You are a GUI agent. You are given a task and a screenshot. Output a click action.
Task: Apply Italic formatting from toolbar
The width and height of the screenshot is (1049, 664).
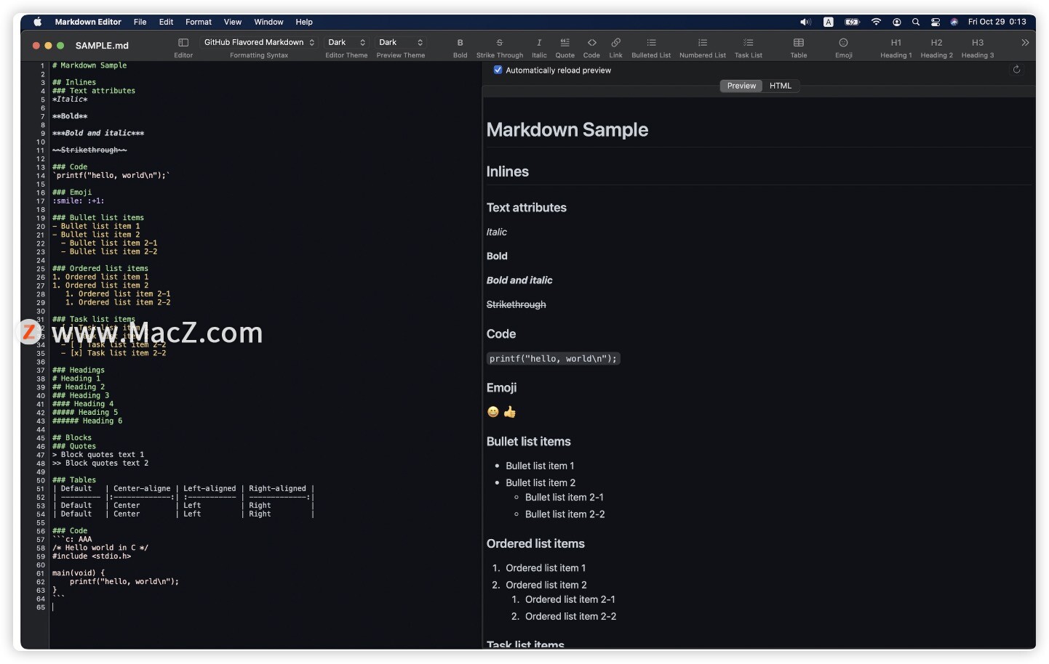coord(539,43)
